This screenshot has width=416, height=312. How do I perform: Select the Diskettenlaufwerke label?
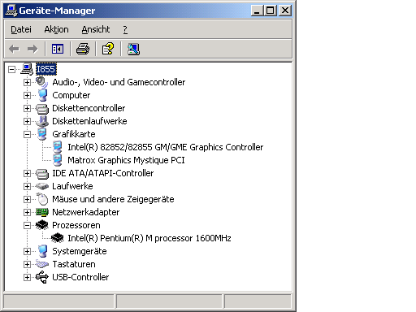(89, 121)
